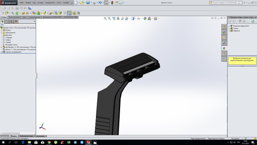Expand the History folder in feature tree
Viewport: 257px width, 145px height.
click(2, 30)
